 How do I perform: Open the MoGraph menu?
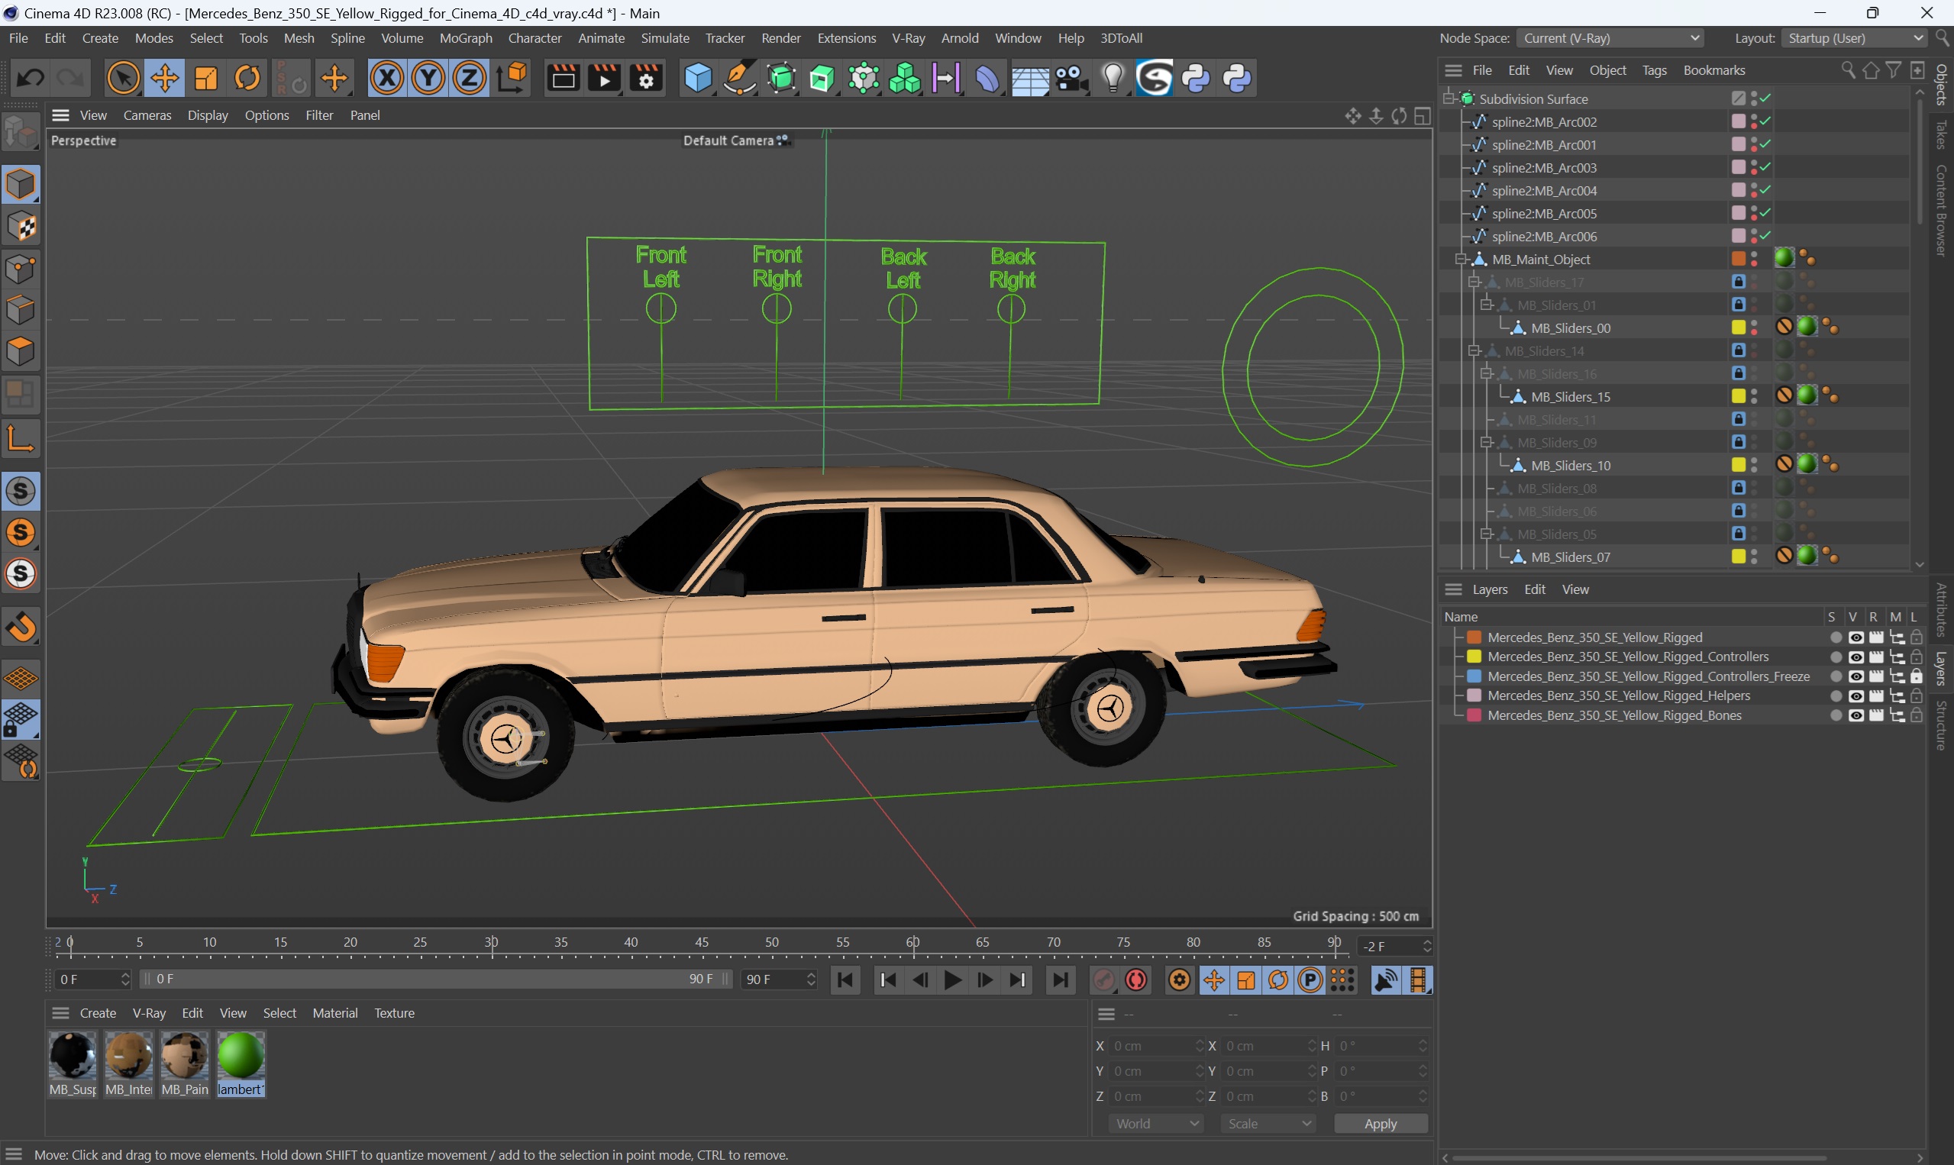[x=466, y=37]
